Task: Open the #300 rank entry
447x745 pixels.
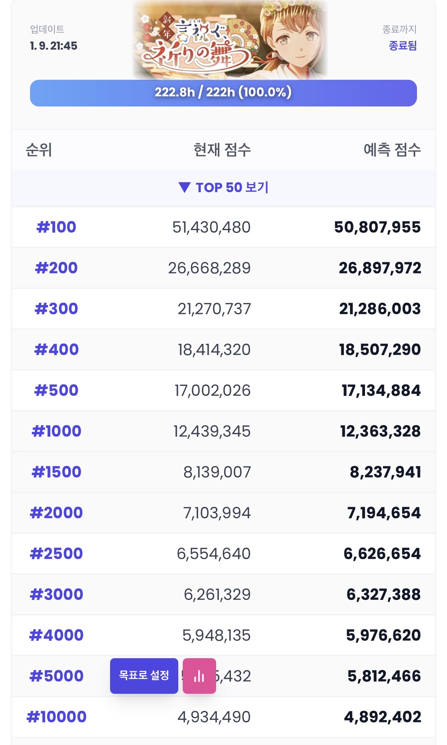Action: 223,309
